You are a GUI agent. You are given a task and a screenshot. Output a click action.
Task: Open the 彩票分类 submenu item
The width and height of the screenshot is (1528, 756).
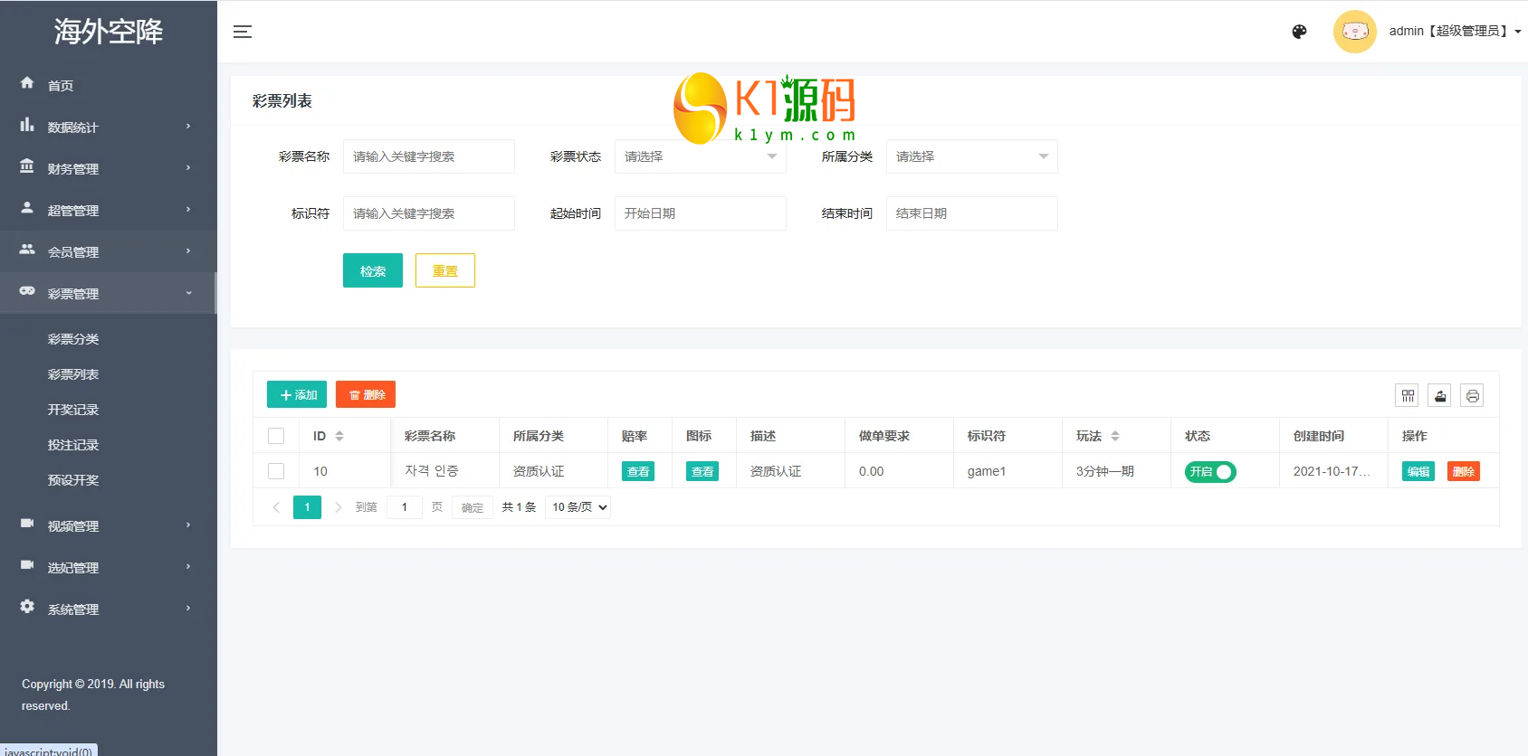73,339
